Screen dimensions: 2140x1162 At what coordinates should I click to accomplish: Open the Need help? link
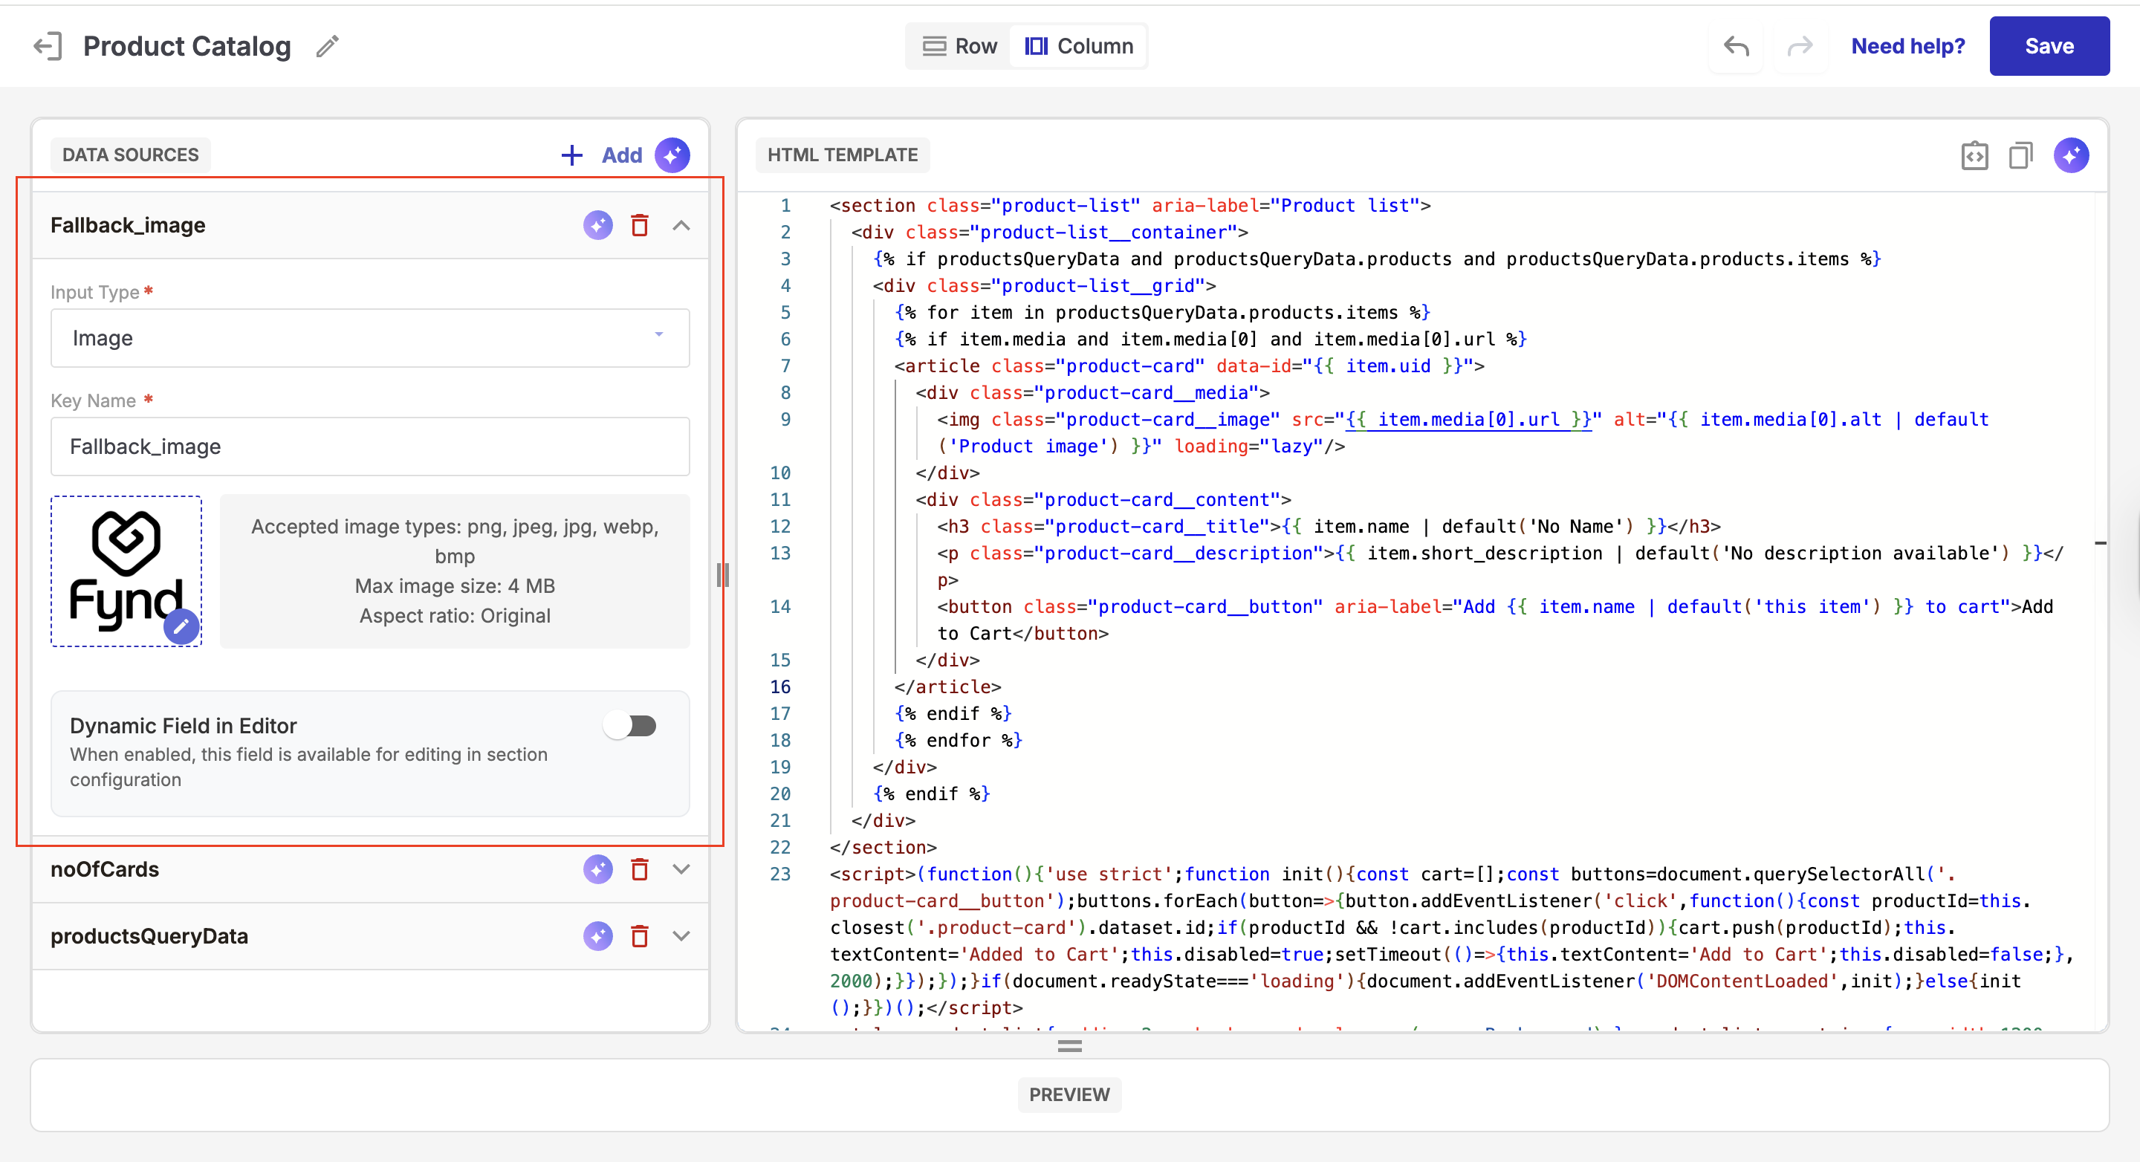[x=1907, y=47]
